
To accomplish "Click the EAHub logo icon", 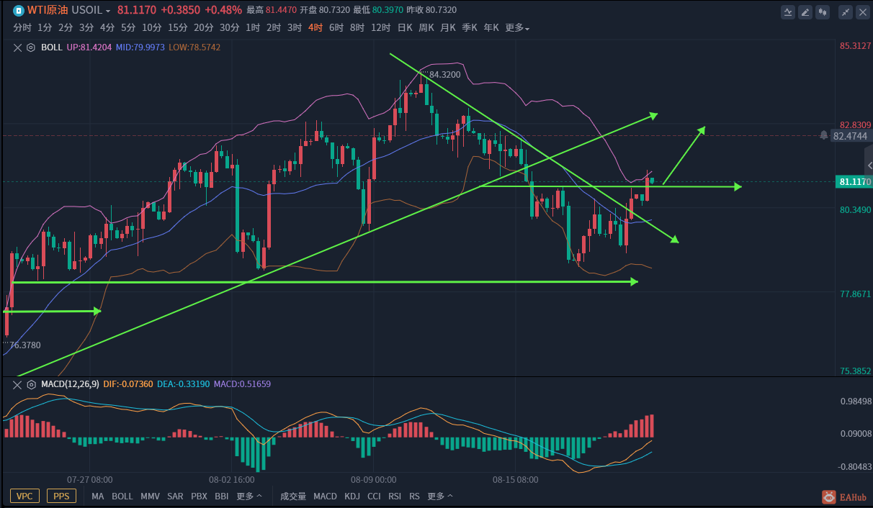I will click(x=829, y=496).
